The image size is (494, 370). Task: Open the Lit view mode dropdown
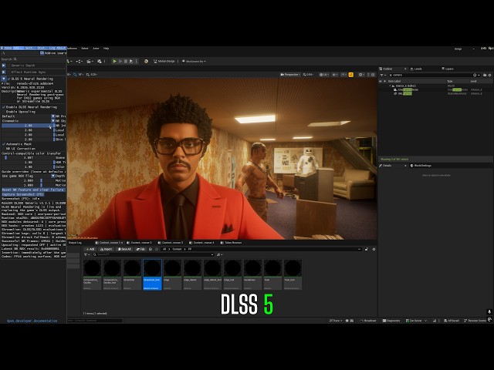[323, 75]
